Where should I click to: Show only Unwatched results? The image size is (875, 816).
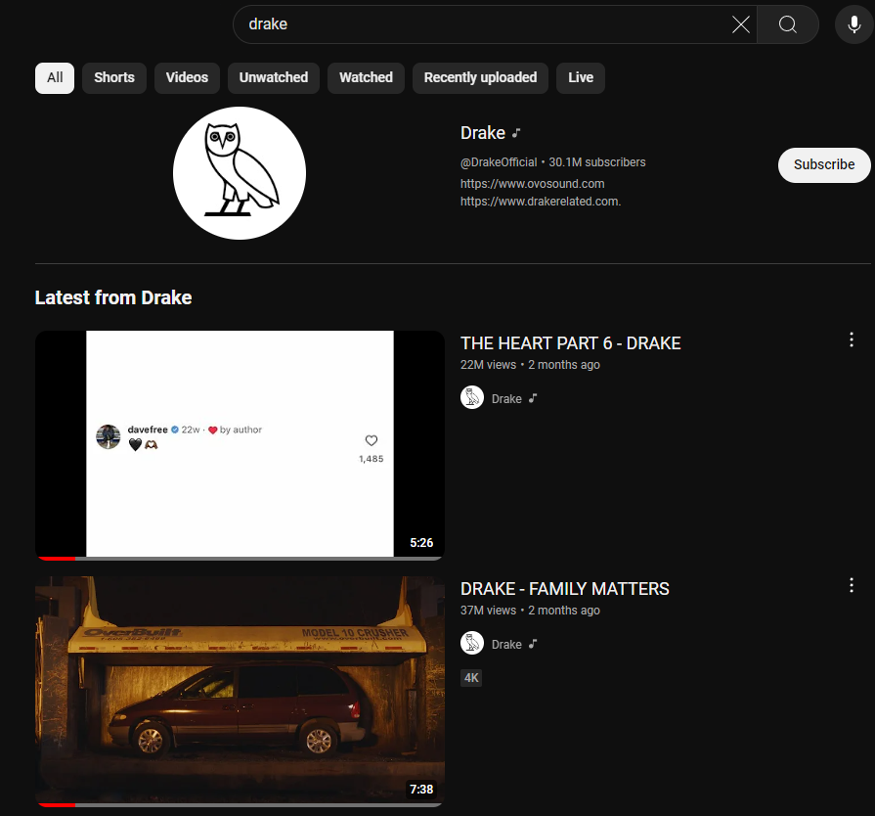274,77
